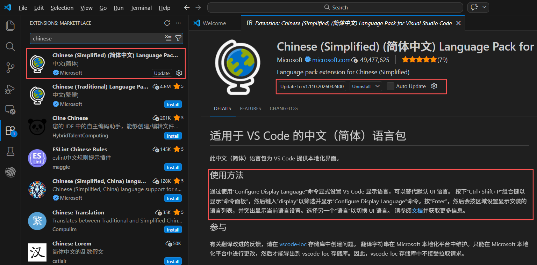Open the Espressif icon view in activity bar

pyautogui.click(x=10, y=172)
